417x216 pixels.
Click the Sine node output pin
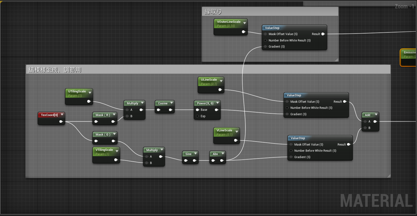194,160
